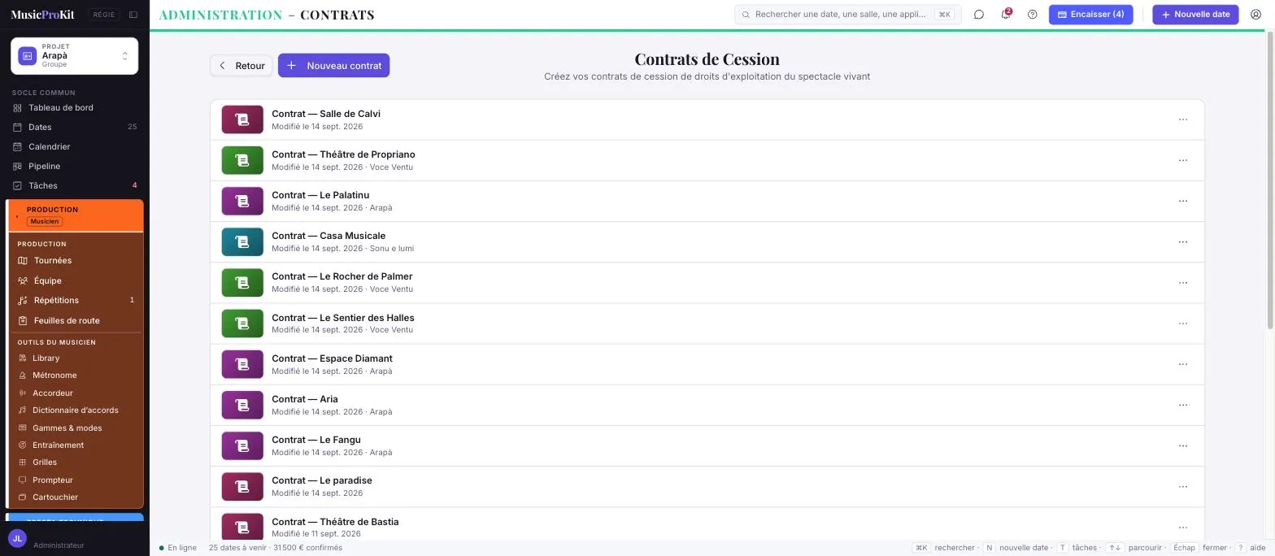Toggle the RÉGIE mode badge
The image size is (1275, 556).
coord(103,15)
